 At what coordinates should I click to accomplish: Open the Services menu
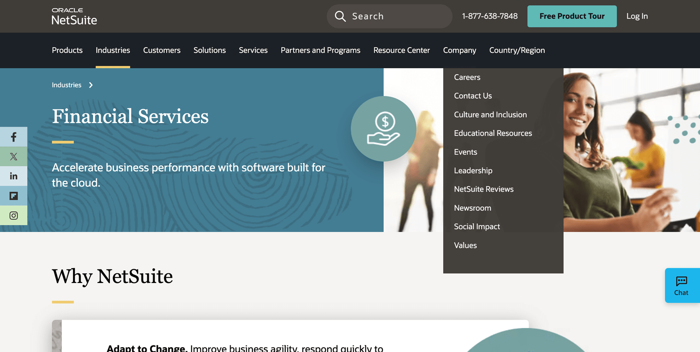pos(253,50)
